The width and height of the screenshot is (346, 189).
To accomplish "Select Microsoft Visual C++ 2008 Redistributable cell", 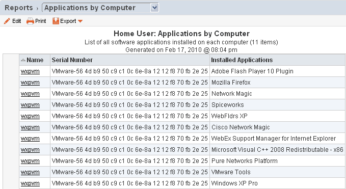I will (277, 150).
